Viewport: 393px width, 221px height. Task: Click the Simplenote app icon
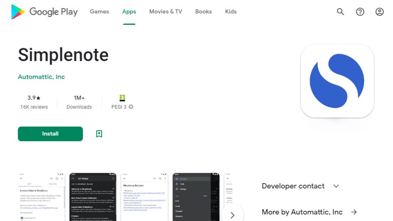coord(337,81)
